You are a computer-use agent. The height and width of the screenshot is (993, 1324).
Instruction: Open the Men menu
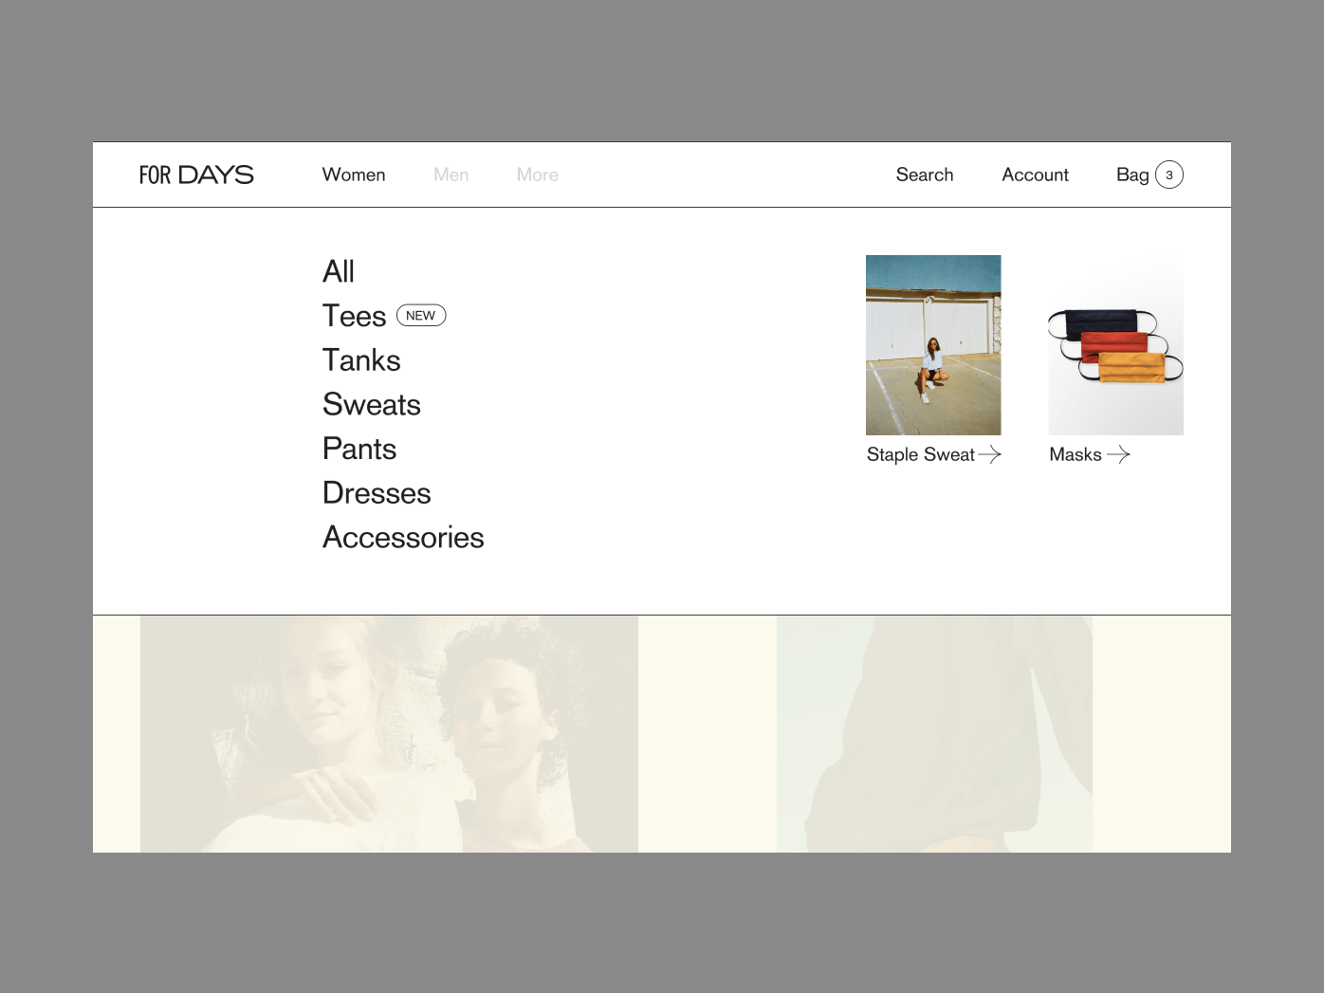click(x=451, y=175)
